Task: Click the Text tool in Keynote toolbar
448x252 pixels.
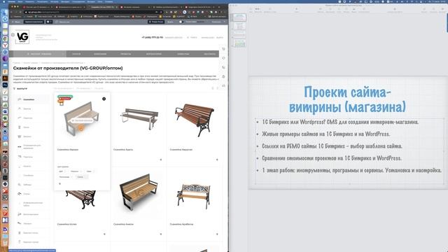Action: [x=339, y=10]
